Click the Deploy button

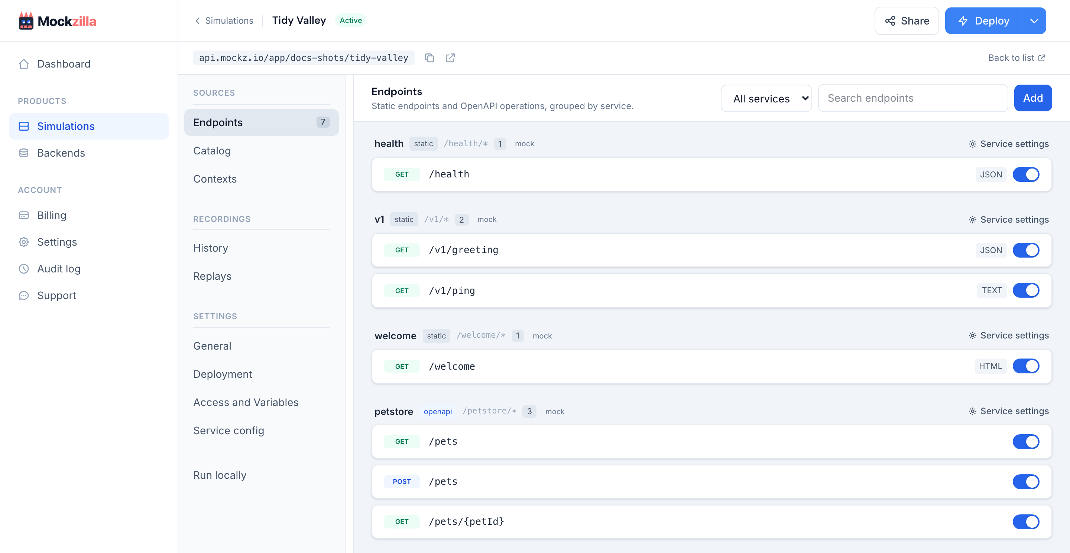tap(983, 21)
